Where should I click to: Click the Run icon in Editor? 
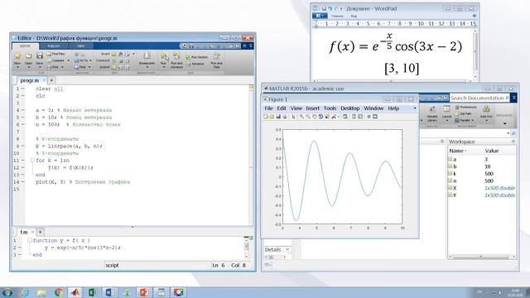pos(164,55)
